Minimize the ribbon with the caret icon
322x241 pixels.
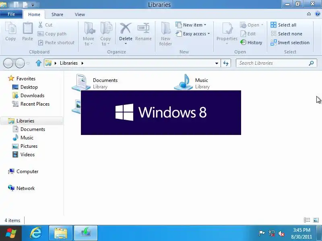[x=309, y=14]
